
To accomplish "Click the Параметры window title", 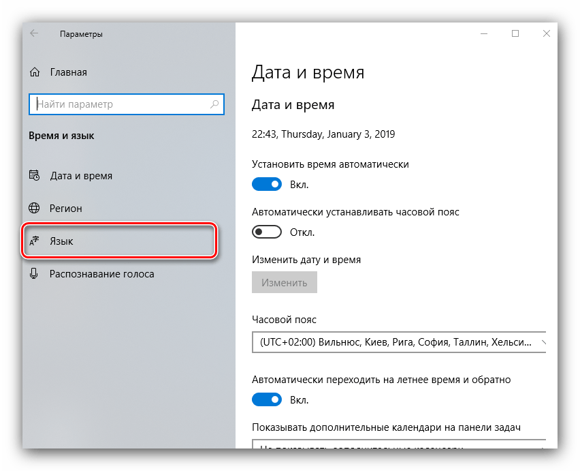I will [82, 34].
